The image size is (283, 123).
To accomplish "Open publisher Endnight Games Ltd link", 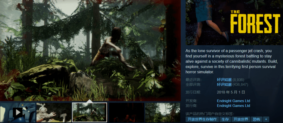I will [x=233, y=106].
